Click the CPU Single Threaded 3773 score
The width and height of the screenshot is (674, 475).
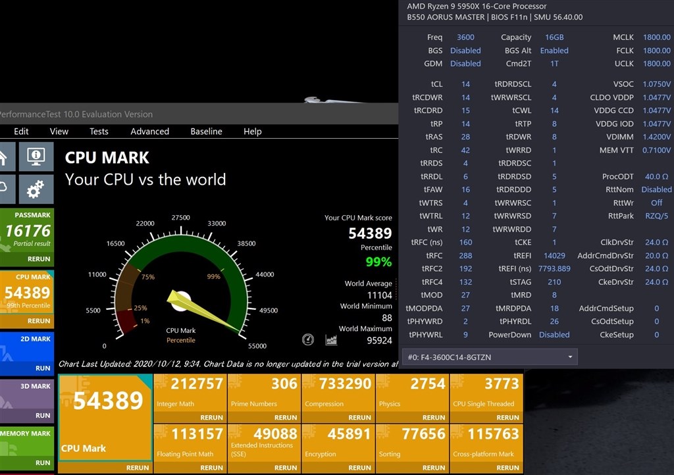pyautogui.click(x=502, y=384)
